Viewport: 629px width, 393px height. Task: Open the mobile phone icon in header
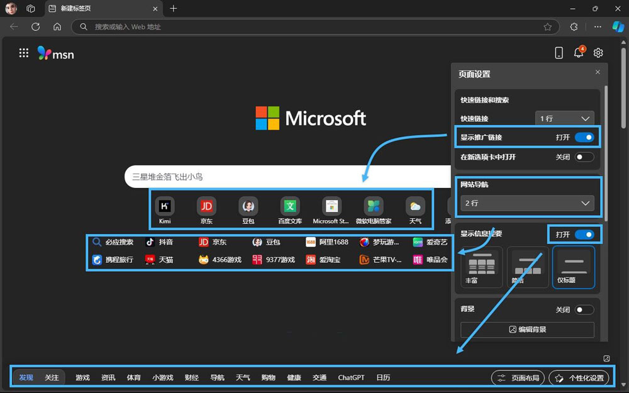pos(559,53)
